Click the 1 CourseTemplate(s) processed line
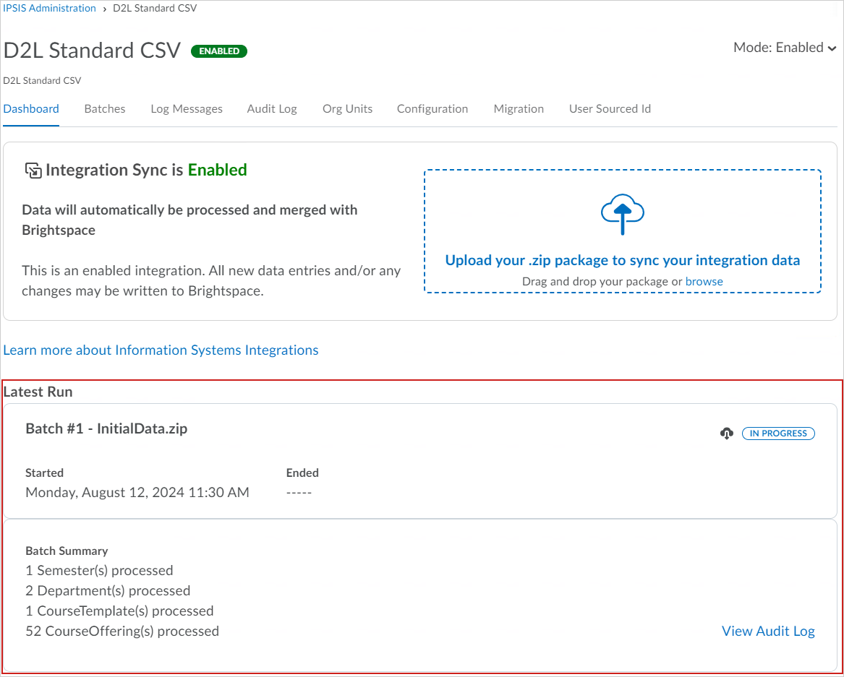The image size is (844, 677). point(119,611)
